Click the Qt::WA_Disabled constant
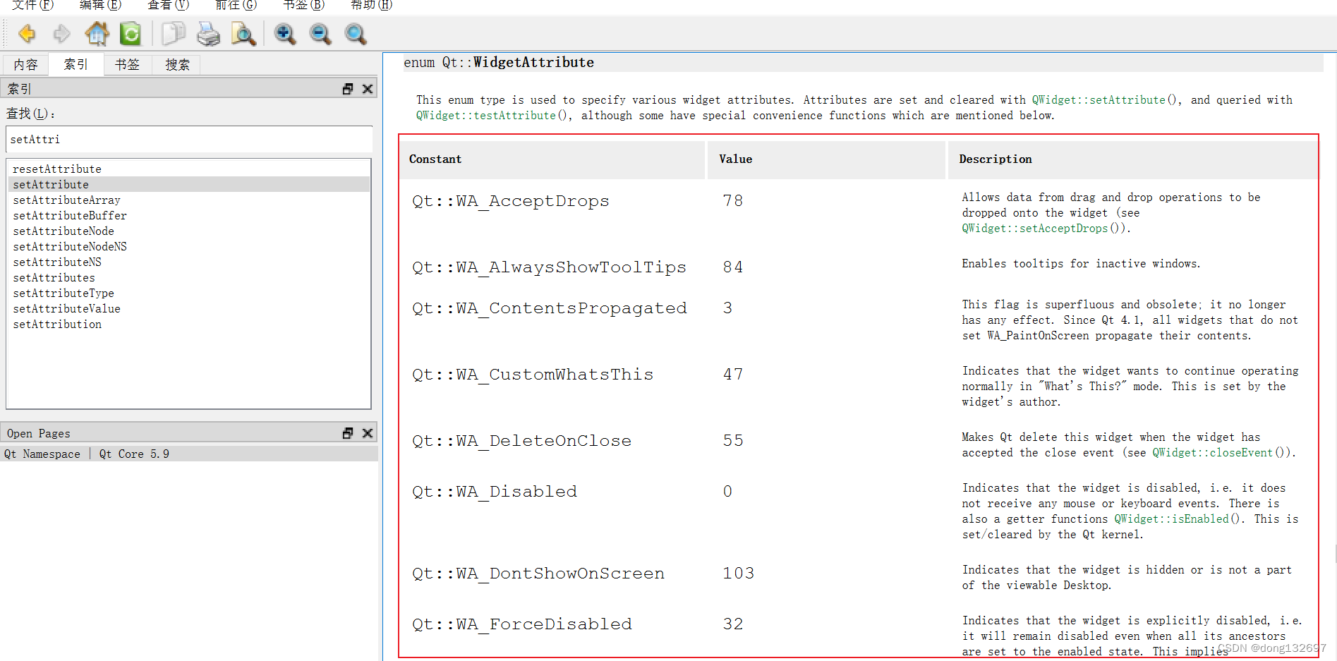The width and height of the screenshot is (1337, 661). click(494, 492)
